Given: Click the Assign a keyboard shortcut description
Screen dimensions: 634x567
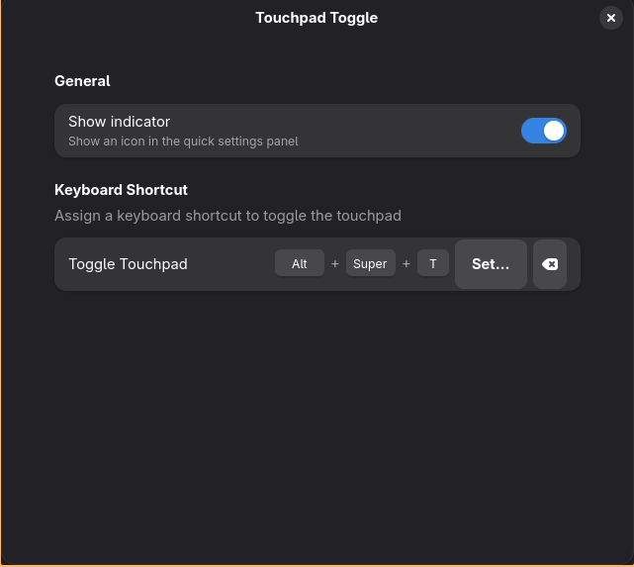Looking at the screenshot, I should tap(228, 216).
